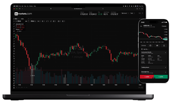
Task: Click the Safari share icon
Action: point(137,9)
